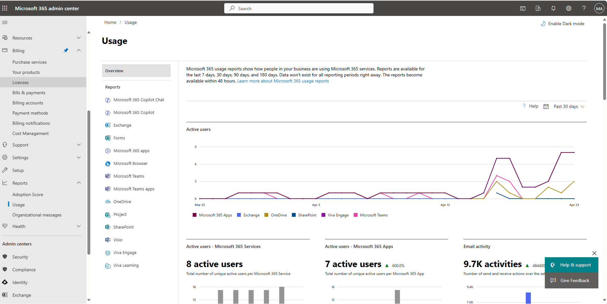The image size is (607, 304).
Task: Click inside the top Search field
Action: click(x=299, y=8)
